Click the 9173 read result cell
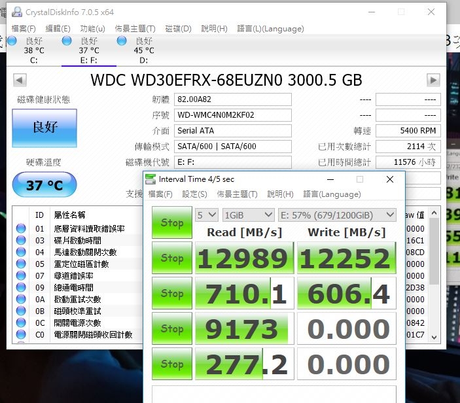 tap(245, 328)
